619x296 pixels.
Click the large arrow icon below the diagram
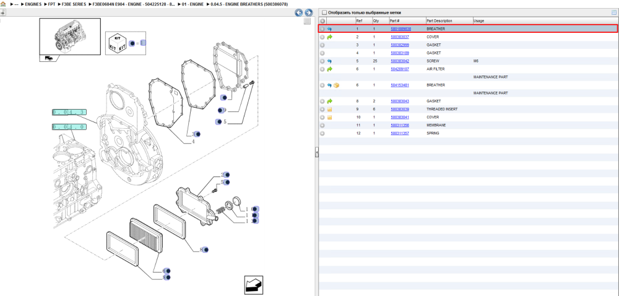[253, 285]
